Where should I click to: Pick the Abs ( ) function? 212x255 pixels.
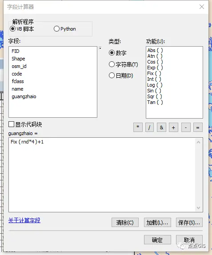point(155,50)
